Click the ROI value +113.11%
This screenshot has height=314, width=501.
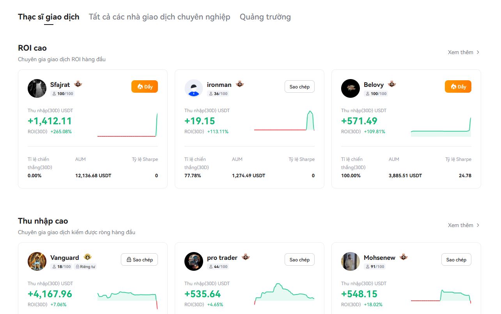click(218, 132)
